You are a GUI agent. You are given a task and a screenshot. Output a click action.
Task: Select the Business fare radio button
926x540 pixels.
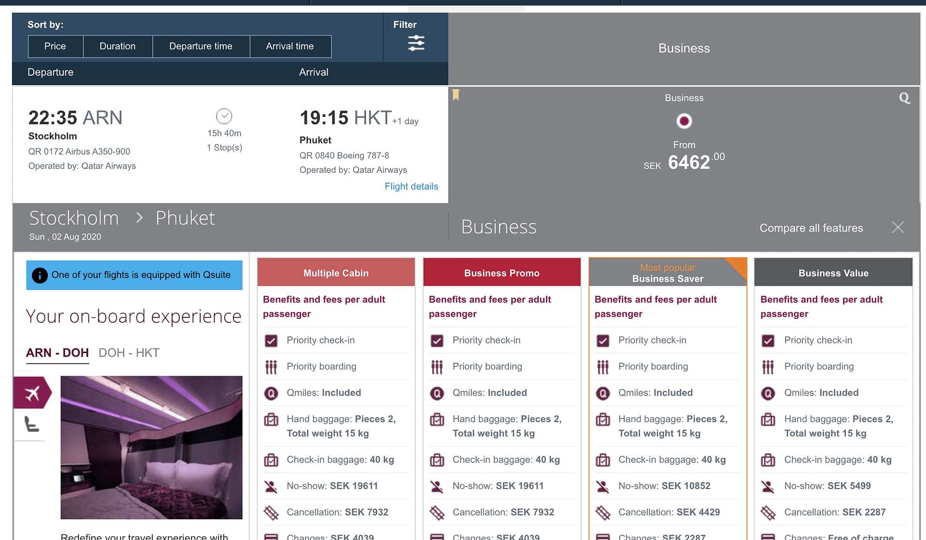[x=684, y=121]
